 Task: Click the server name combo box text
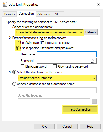pyautogui.click(x=47, y=32)
